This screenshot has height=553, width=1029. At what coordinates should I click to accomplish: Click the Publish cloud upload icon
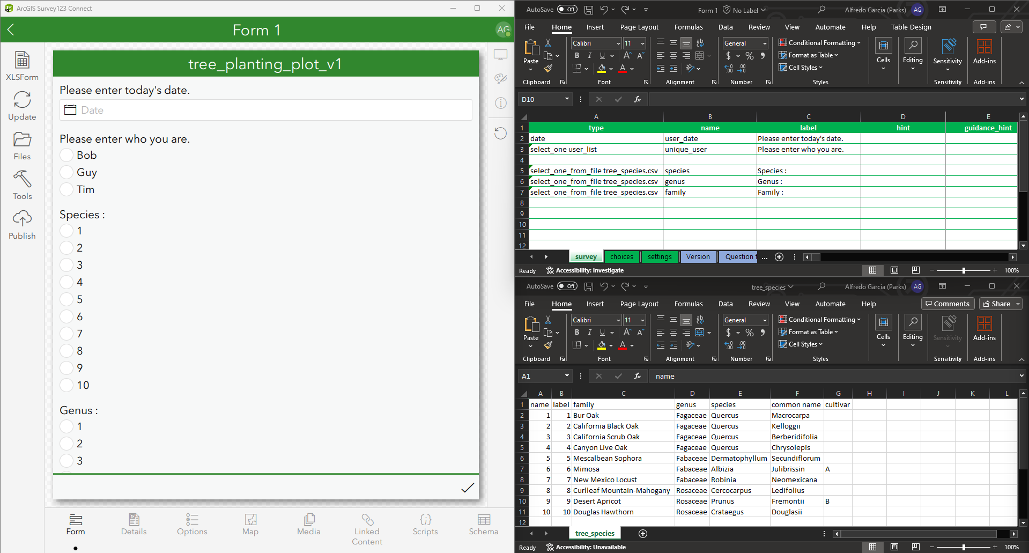[x=22, y=218]
